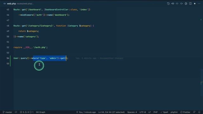Toggle Spell checker in status bar
This screenshot has height=114, width=203.
164,112
